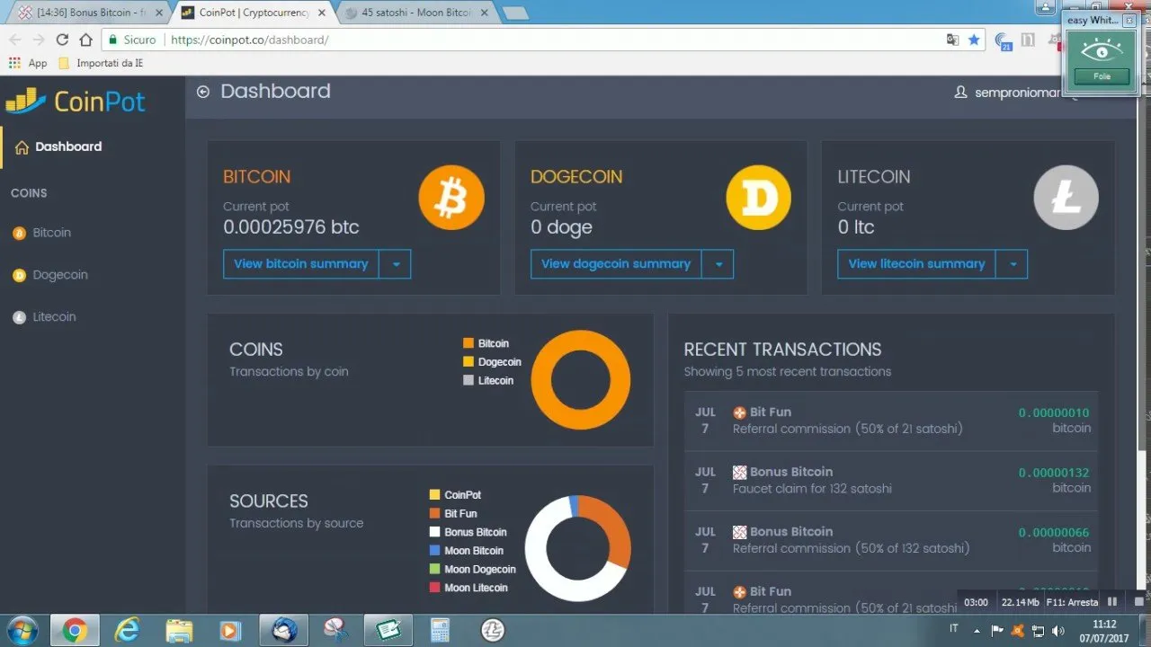Open Dogecoin in the sidebar coins list
The image size is (1151, 647).
point(60,275)
